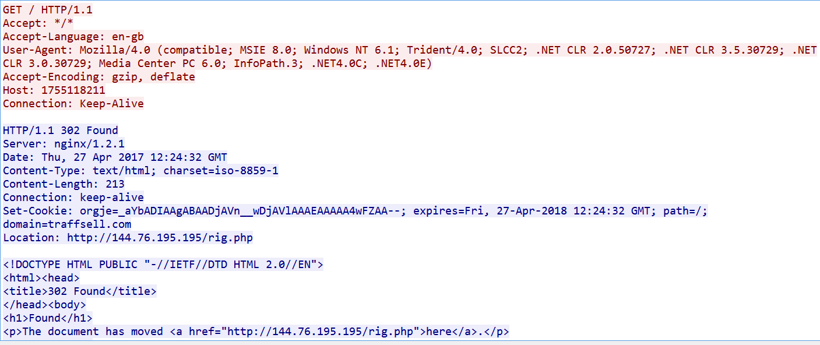Click the request's red "Connection: Keep-Alive" line

(73, 104)
